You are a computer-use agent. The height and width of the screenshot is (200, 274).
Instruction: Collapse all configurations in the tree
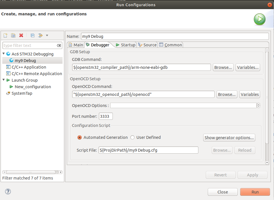click(x=32, y=36)
